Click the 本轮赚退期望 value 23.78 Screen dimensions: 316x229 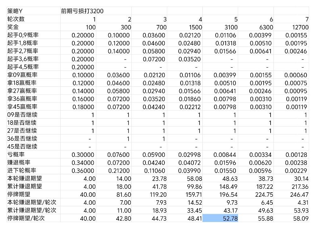(x=159, y=179)
